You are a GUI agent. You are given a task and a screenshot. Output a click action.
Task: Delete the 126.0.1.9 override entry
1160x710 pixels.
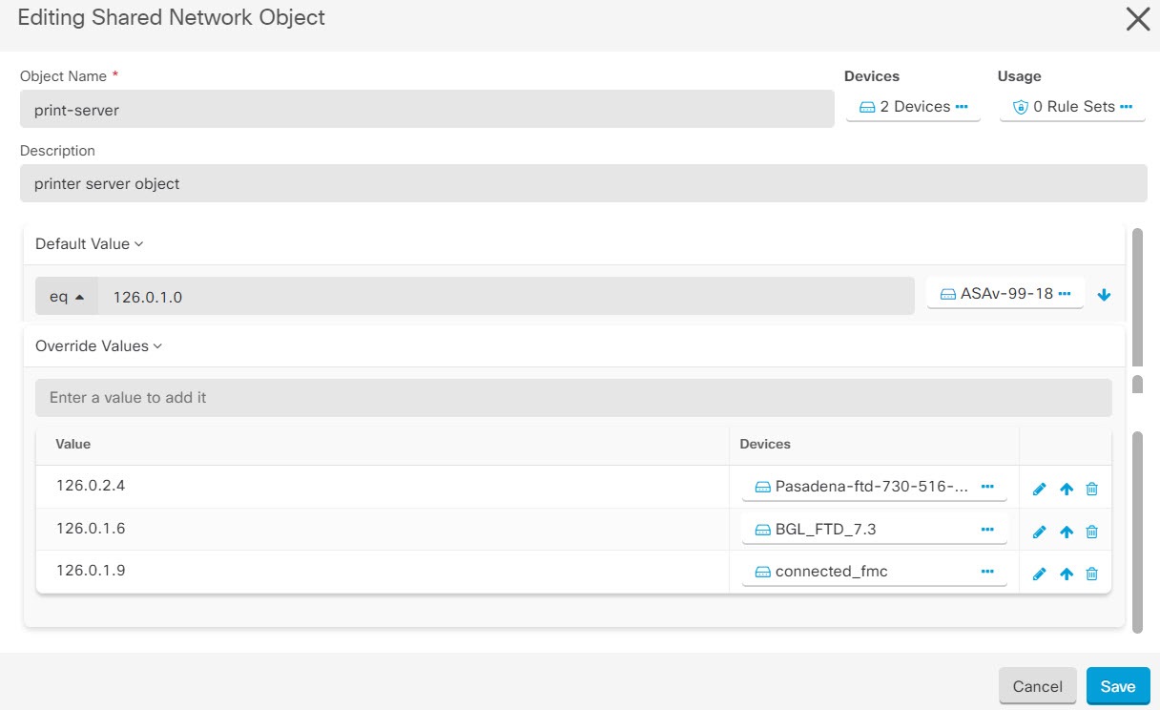coord(1091,573)
